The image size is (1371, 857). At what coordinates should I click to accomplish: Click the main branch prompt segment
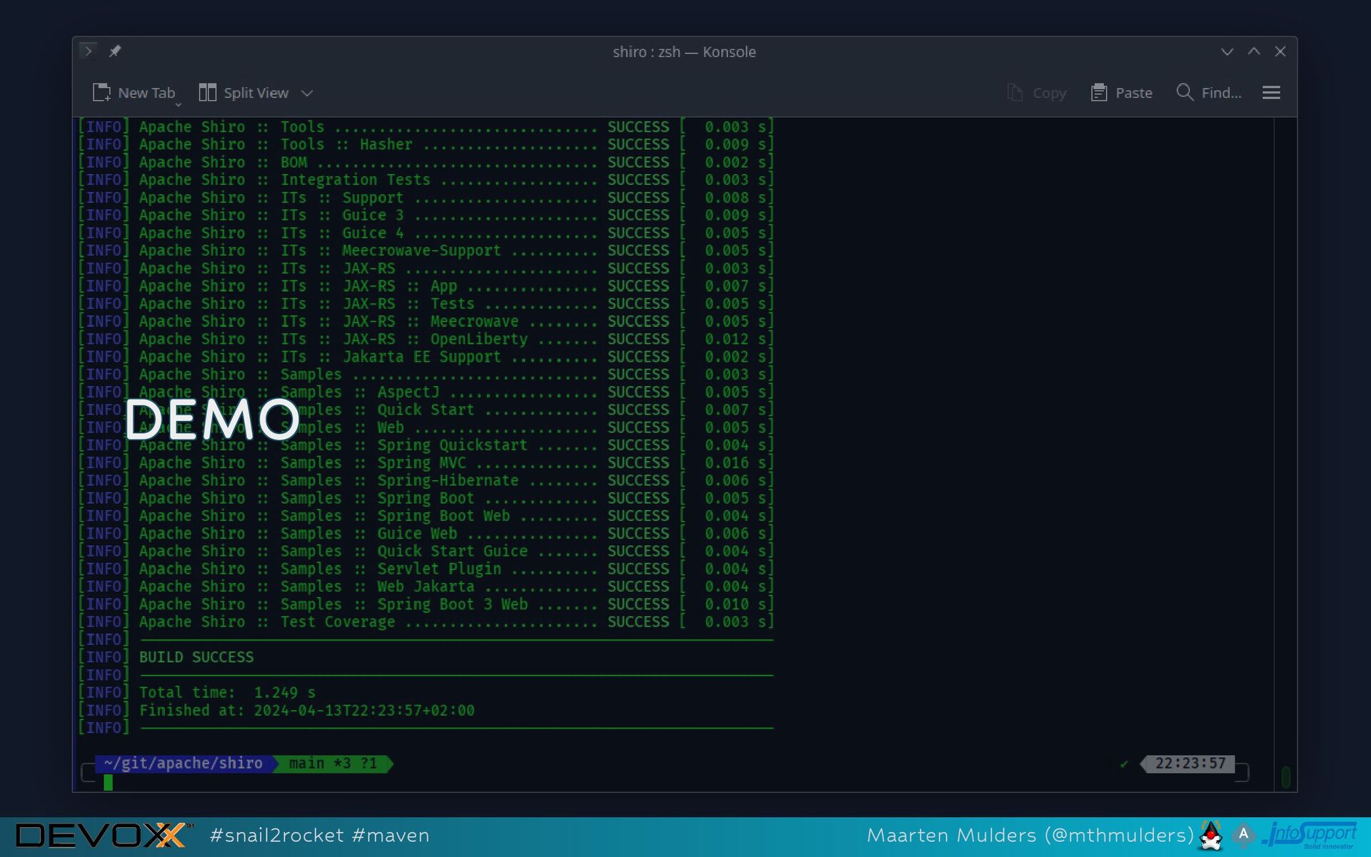pos(333,764)
